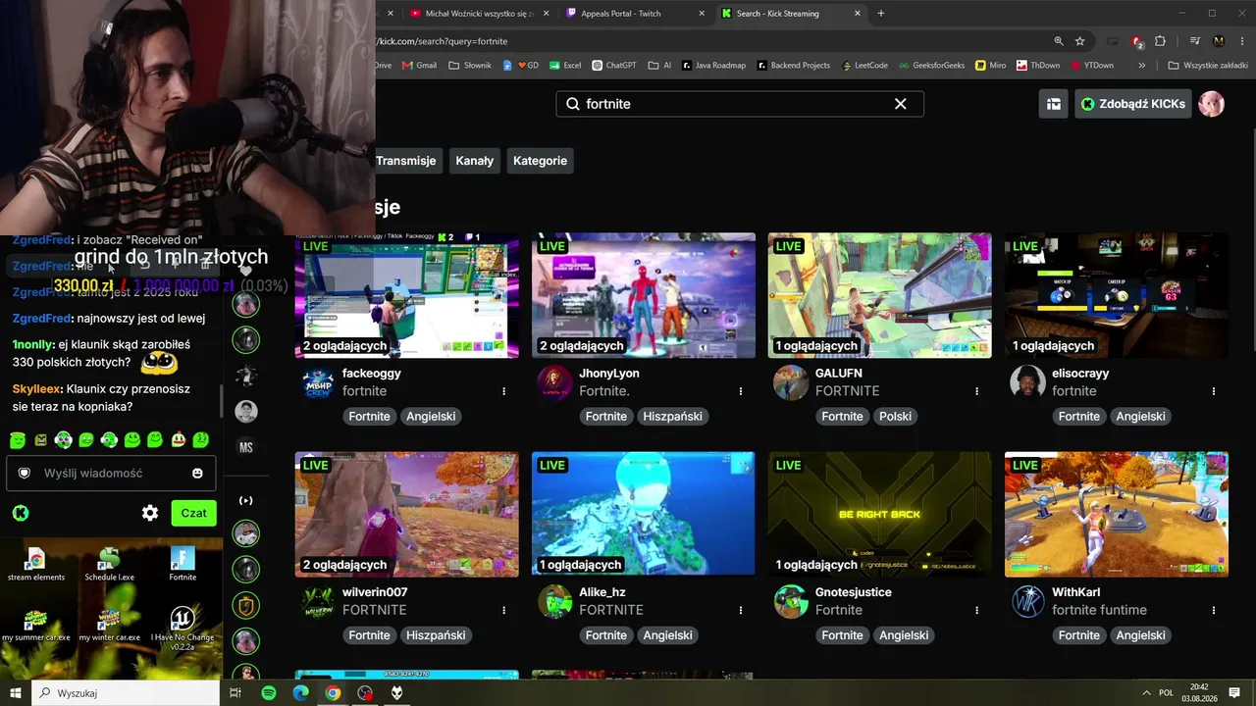The height and width of the screenshot is (706, 1256).
Task: Show hidden system tray icons
Action: (1146, 693)
